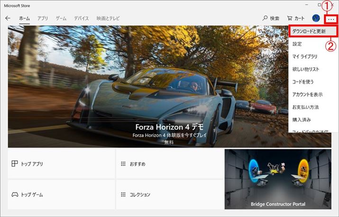Open the コレクション tile

coord(170,195)
